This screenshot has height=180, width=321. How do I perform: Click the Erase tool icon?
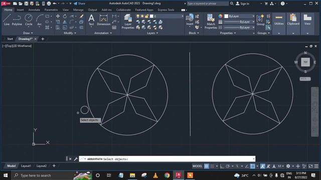pos(81,16)
